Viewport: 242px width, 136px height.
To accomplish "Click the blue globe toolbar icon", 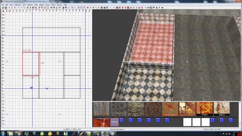I will tap(63, 8).
